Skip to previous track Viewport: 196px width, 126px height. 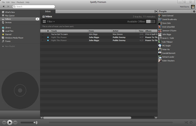point(4,122)
